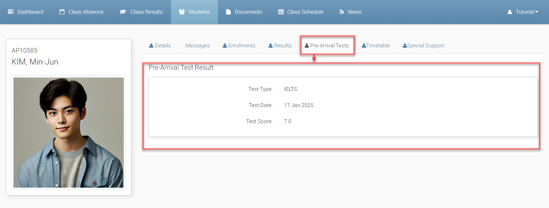Click Min-Jun Kim's profile photo
The width and height of the screenshot is (549, 208).
coord(68,133)
